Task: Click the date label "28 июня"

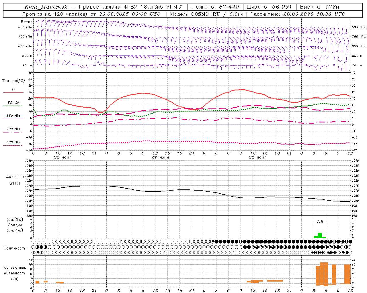Action: pos(258,157)
